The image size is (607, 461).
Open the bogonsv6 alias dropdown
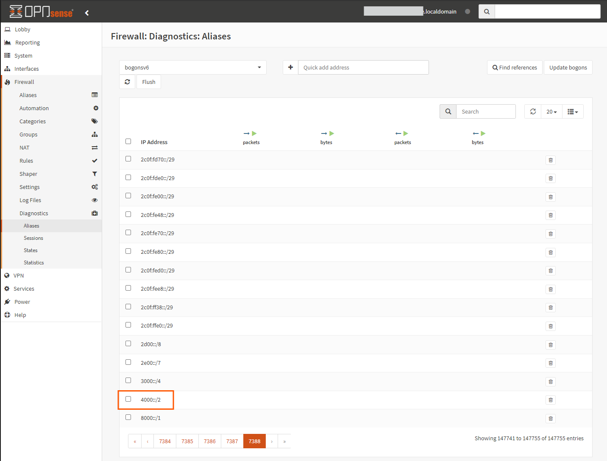point(193,67)
